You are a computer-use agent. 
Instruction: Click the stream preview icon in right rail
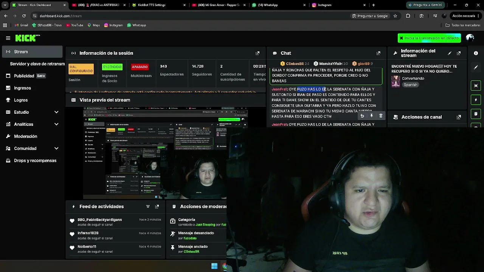pos(476,85)
